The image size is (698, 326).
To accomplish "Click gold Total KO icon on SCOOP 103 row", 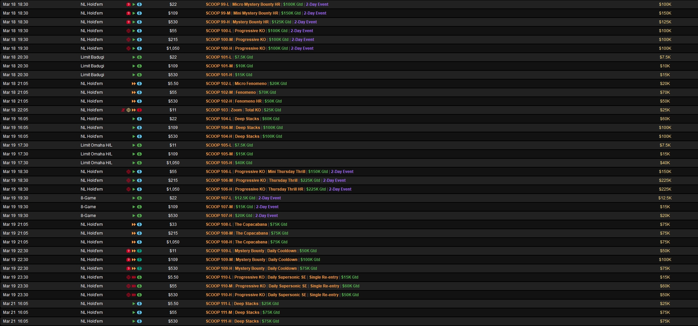I will coord(129,110).
